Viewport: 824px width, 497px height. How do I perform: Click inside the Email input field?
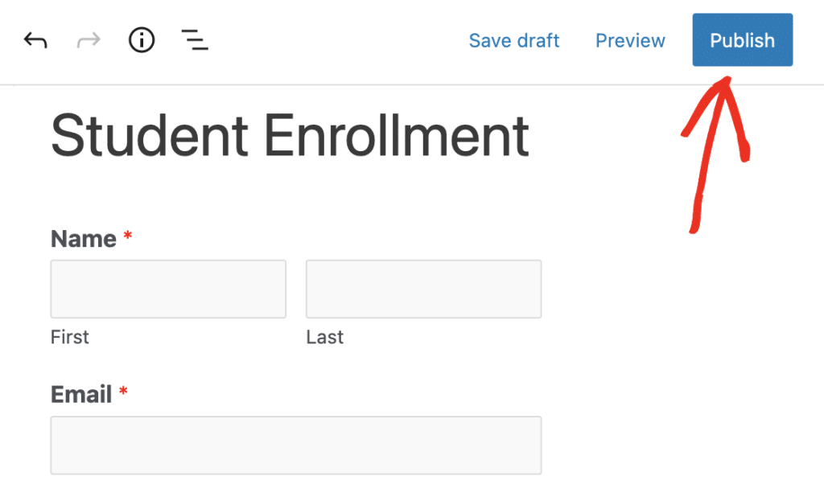point(296,445)
